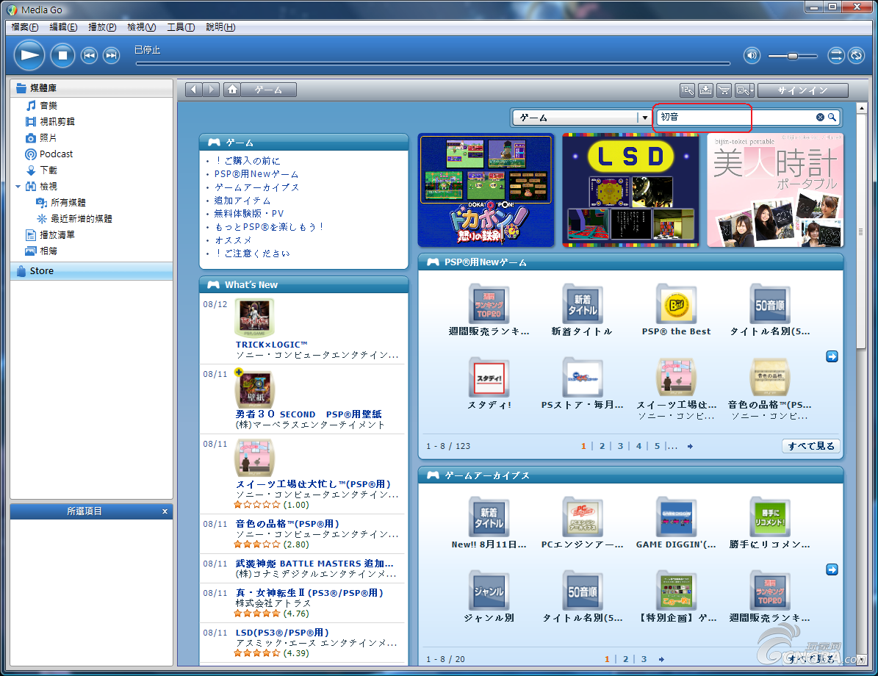This screenshot has height=676, width=878.
Task: Open the code redemption icon
Action: (687, 90)
